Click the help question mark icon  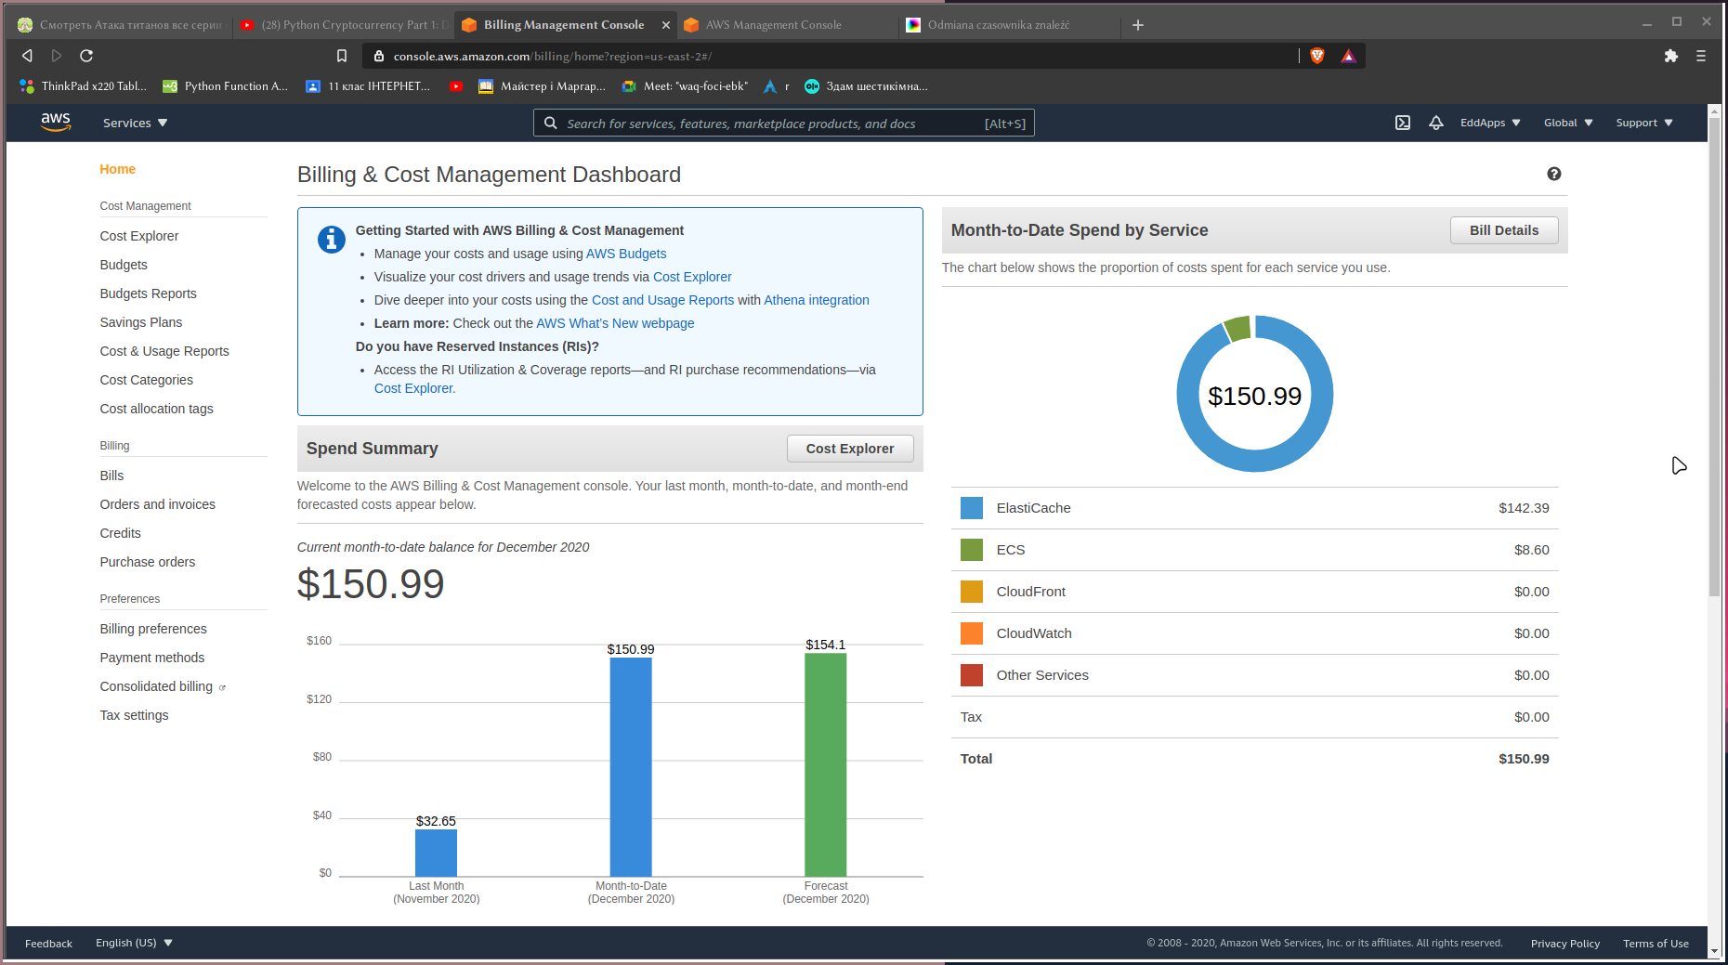tap(1554, 174)
